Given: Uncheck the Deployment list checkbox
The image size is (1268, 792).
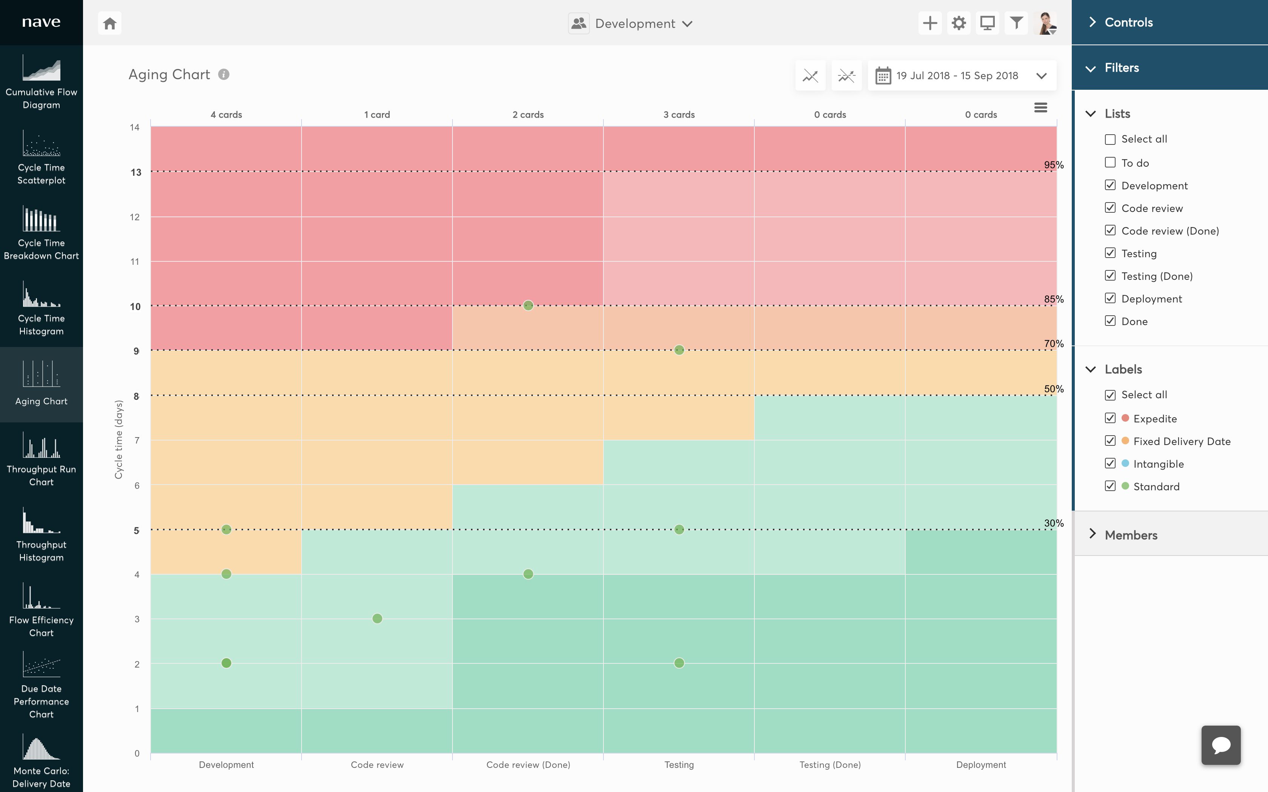Looking at the screenshot, I should click(x=1110, y=298).
